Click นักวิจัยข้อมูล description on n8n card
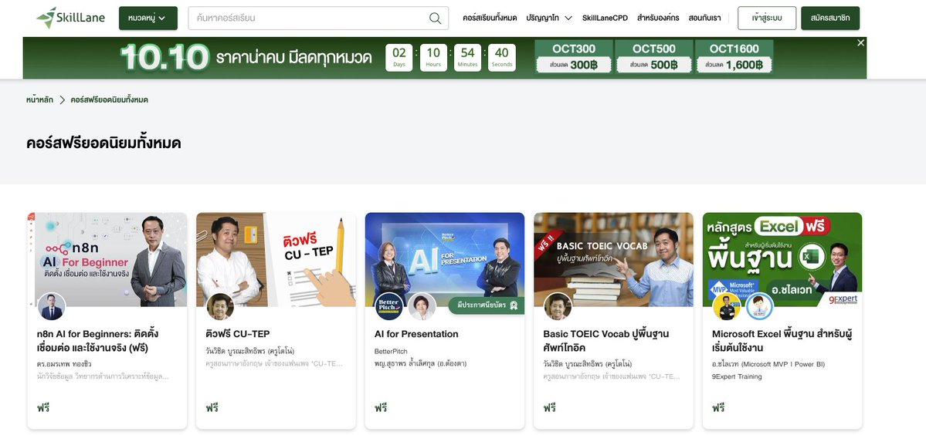 103,376
